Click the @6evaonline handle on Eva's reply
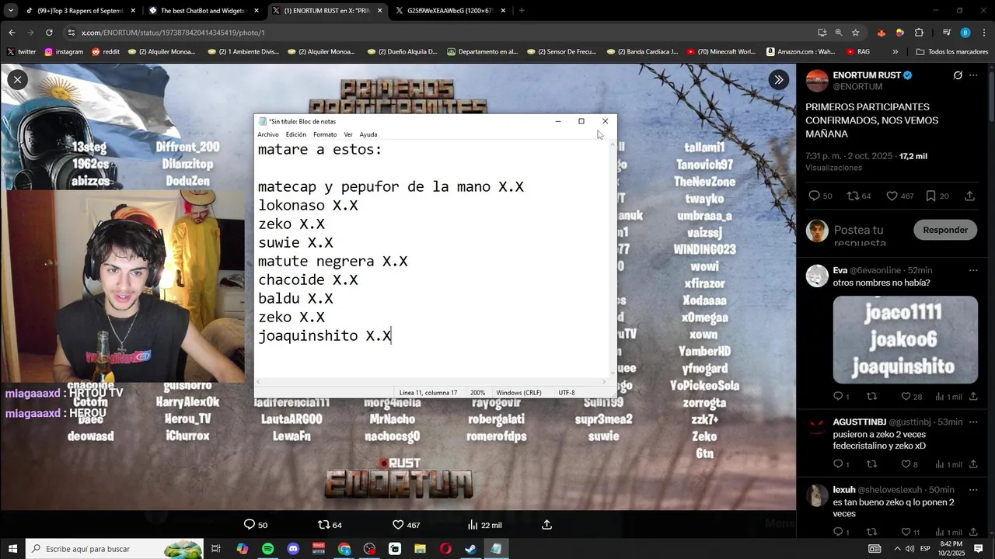Screen dimensions: 995x559 [x=875, y=270]
